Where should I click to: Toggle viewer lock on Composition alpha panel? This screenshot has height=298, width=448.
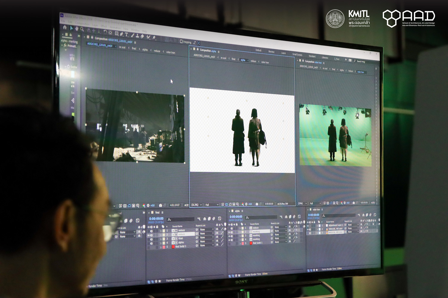tap(197, 49)
